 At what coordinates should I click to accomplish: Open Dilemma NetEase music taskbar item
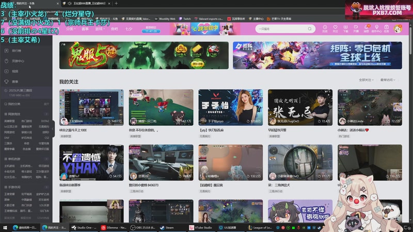pos(114,227)
